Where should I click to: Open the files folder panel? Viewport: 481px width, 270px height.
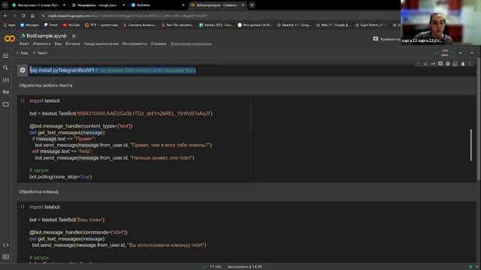pos(5,104)
